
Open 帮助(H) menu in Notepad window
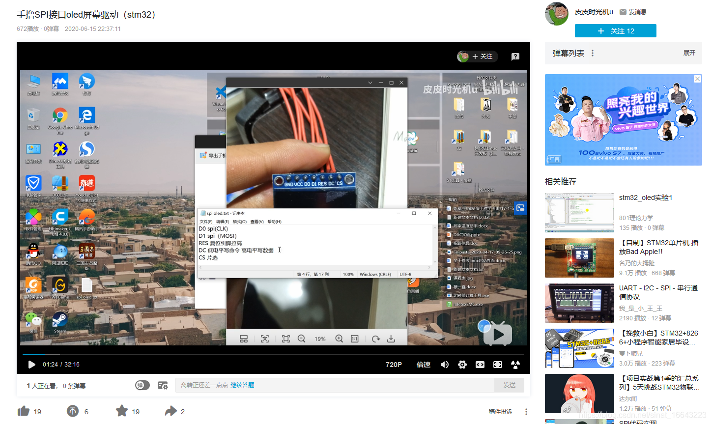[x=274, y=222]
